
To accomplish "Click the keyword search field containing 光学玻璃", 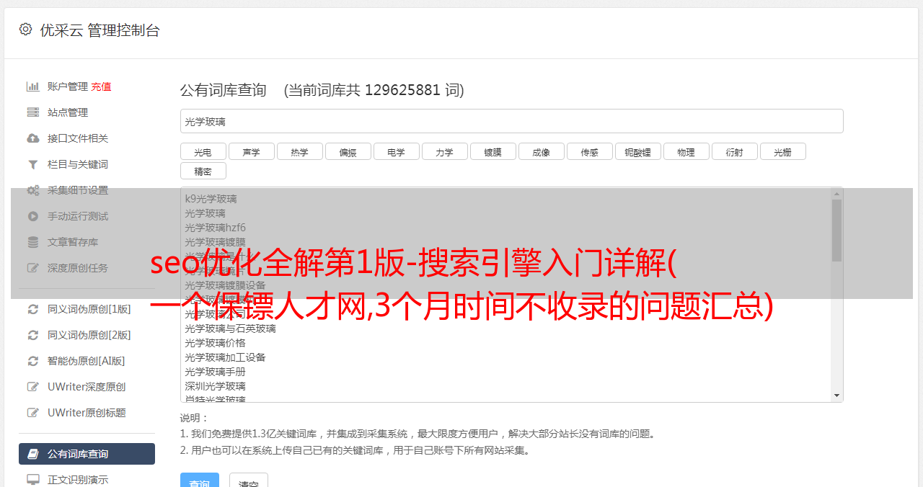I will (511, 121).
